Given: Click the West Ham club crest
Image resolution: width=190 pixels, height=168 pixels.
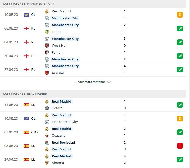Looking at the screenshot, I should tap(47, 46).
